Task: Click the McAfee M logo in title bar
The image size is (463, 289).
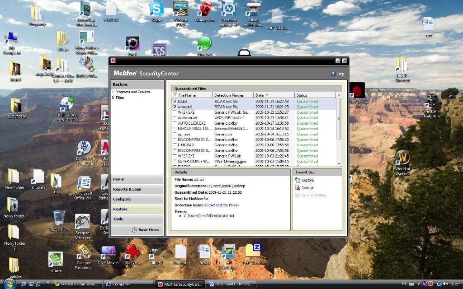Action: pyautogui.click(x=113, y=61)
